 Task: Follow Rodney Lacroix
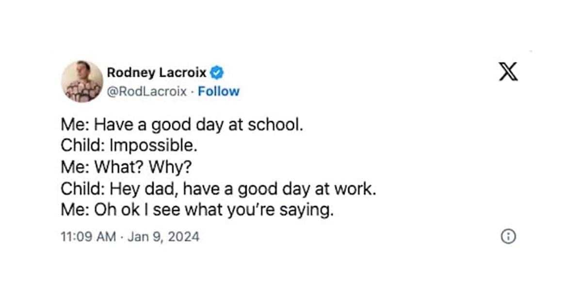pyautogui.click(x=218, y=91)
